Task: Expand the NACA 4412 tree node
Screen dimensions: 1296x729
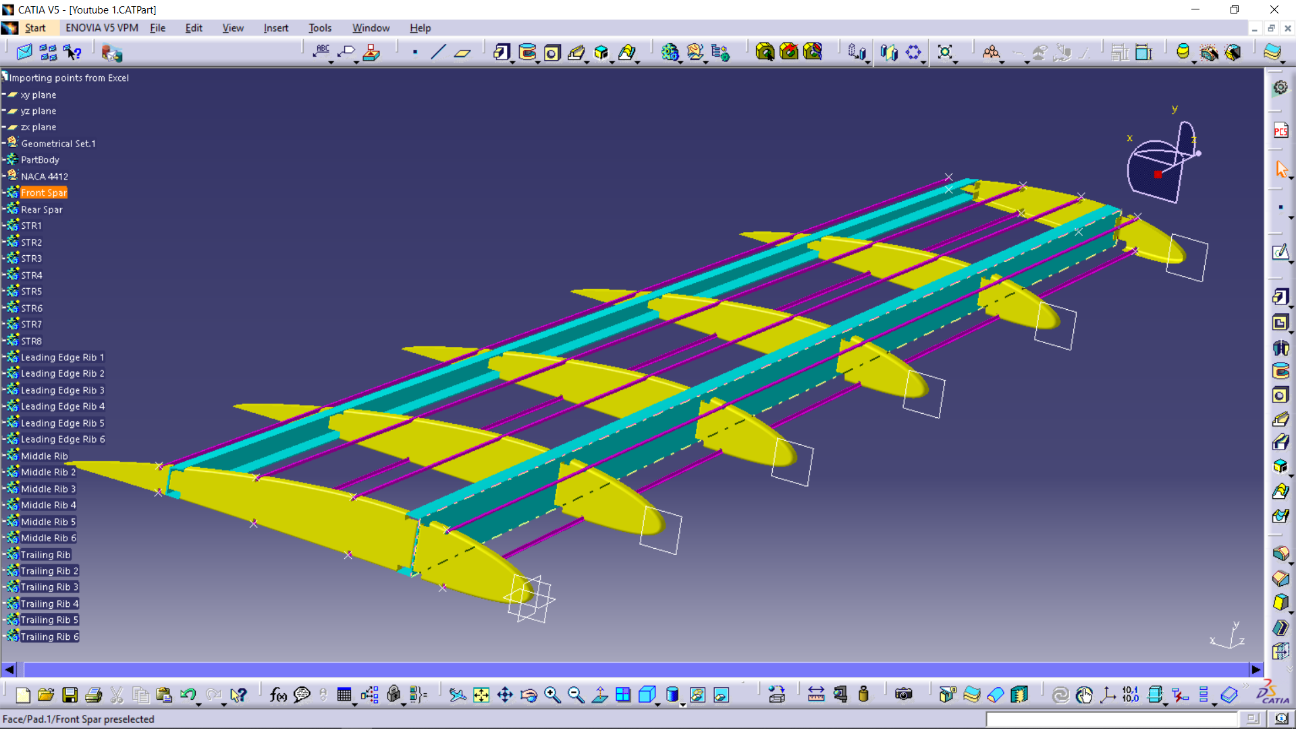Action: (x=4, y=176)
